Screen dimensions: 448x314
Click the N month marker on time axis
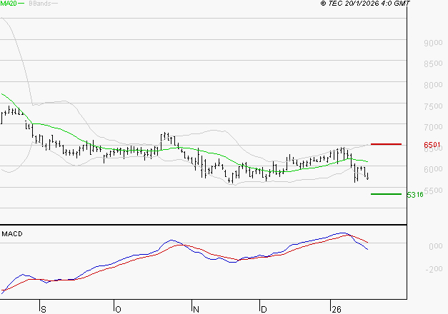click(196, 310)
